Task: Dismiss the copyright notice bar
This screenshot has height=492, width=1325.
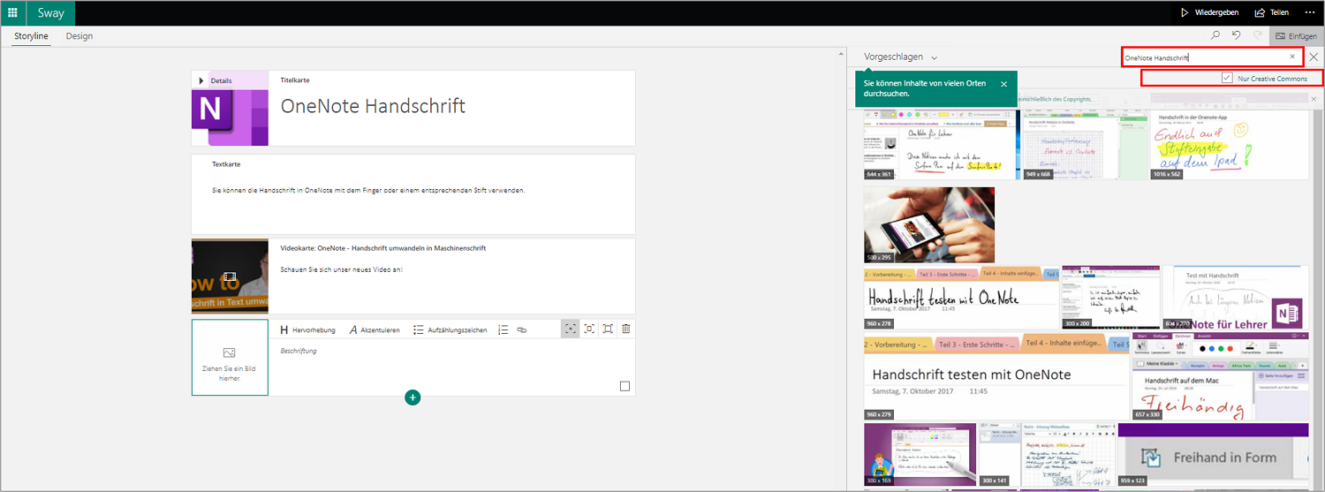Action: (1313, 99)
